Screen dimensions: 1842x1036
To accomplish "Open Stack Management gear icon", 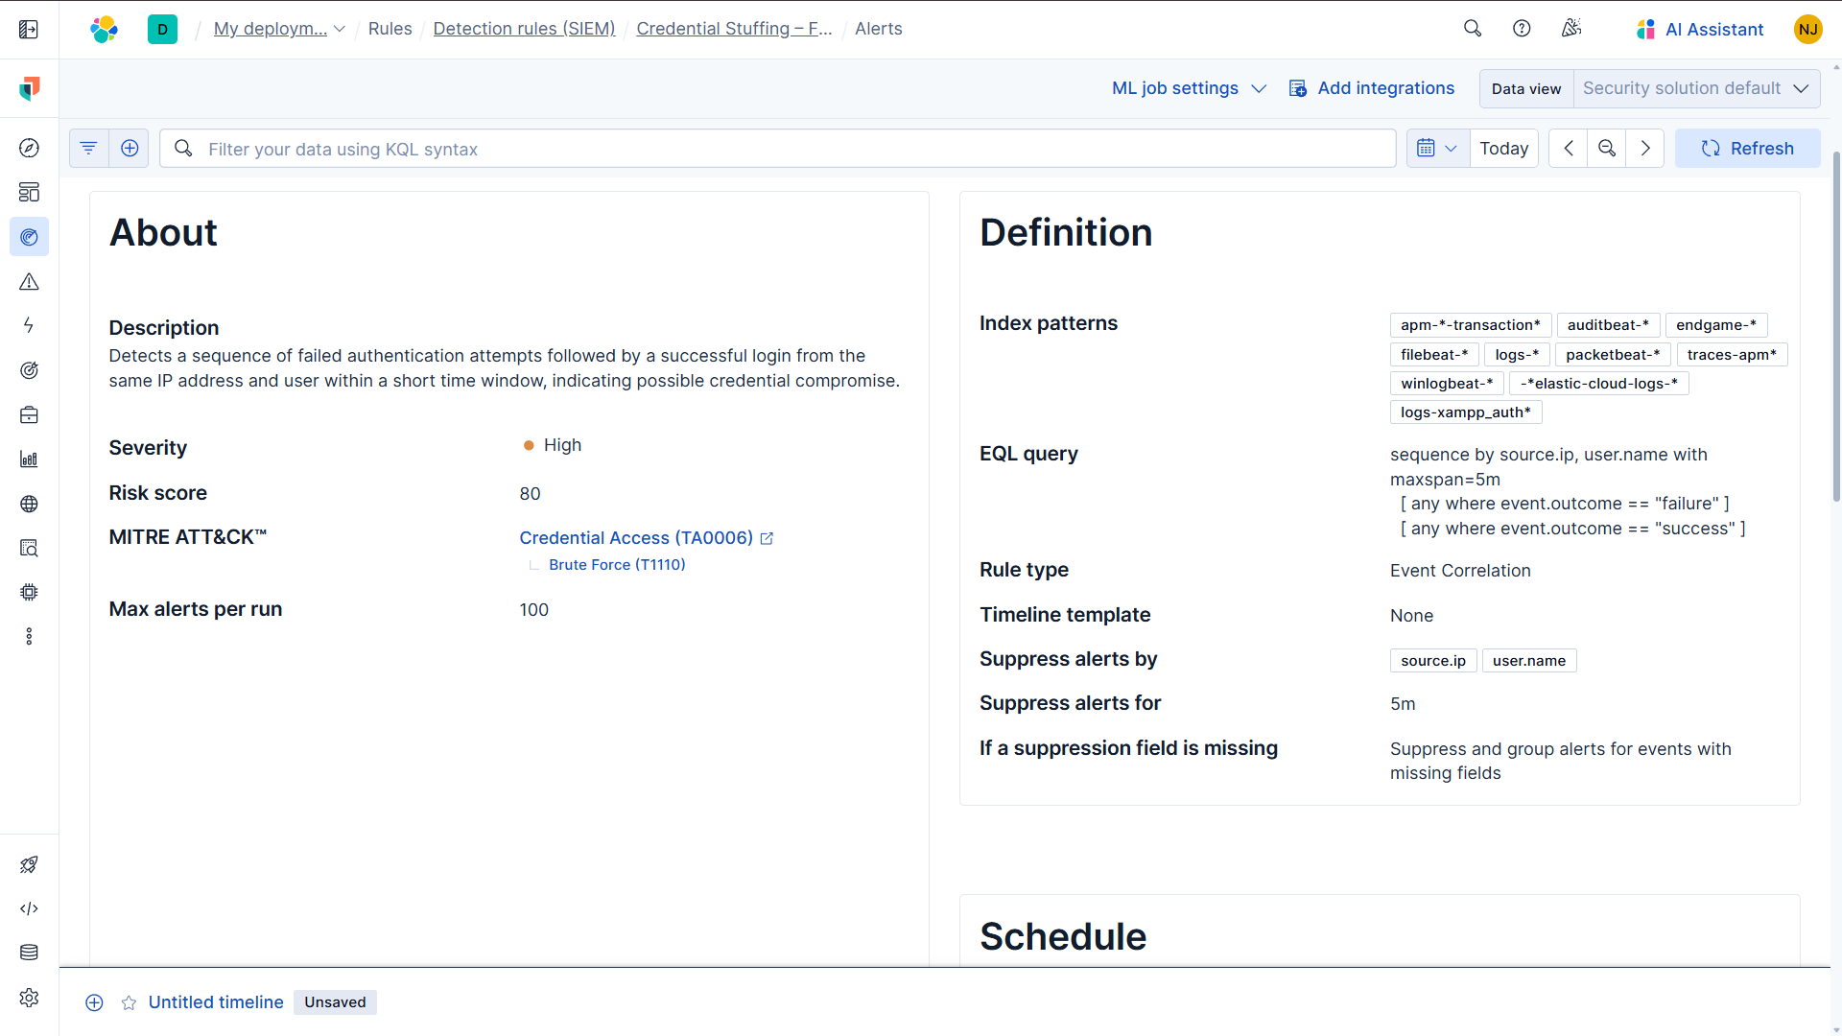I will coord(30,998).
